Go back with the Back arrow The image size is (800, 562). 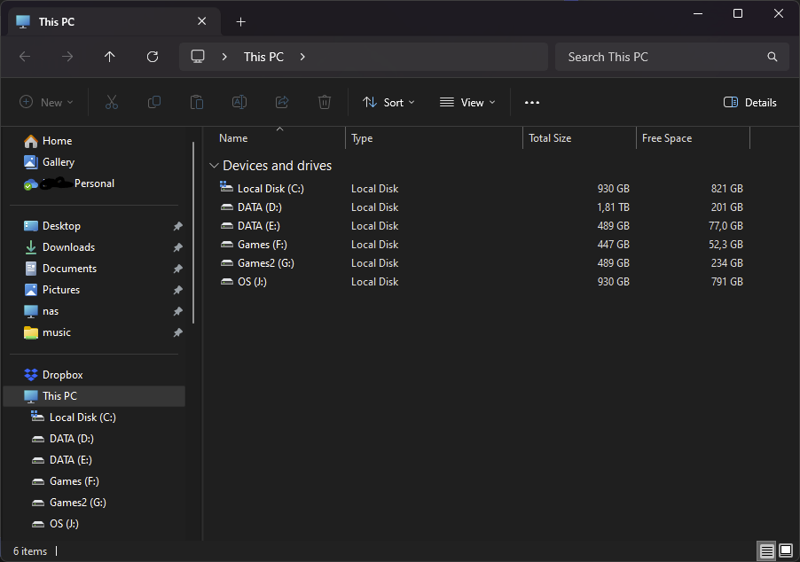point(25,57)
